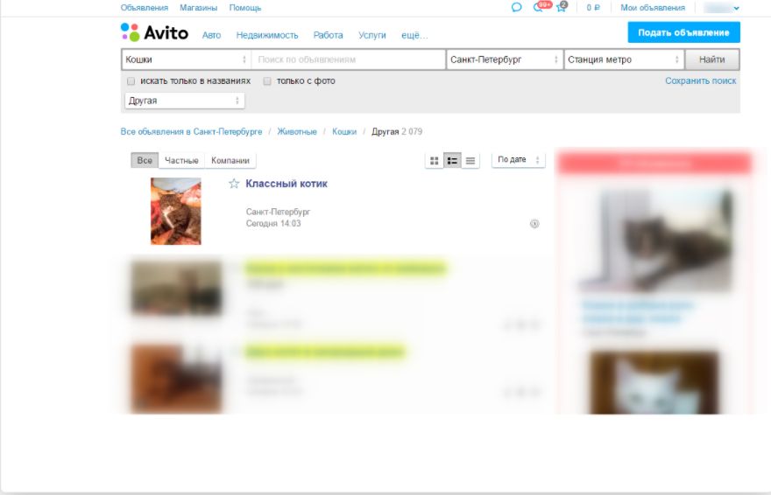Open Классный котик cat photo thumbnail
The height and width of the screenshot is (495, 771).
(175, 211)
